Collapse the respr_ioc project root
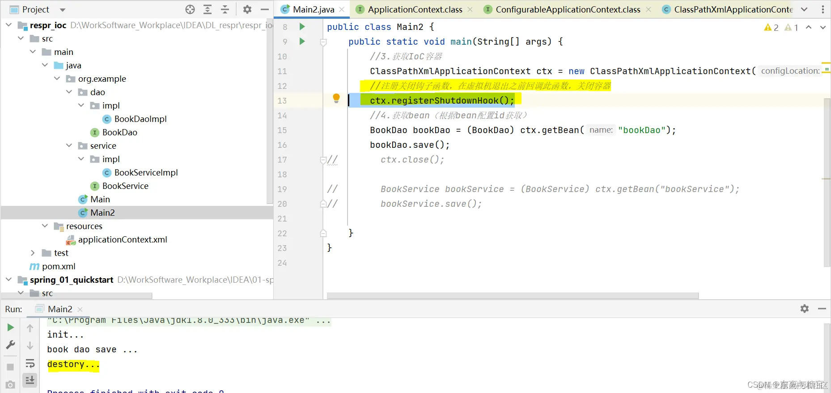Screen dimensions: 831x393 pos(8,25)
